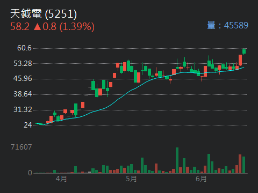The image size is (258, 193).
Task: Click the 60.6 price axis label
Action: pyautogui.click(x=24, y=48)
